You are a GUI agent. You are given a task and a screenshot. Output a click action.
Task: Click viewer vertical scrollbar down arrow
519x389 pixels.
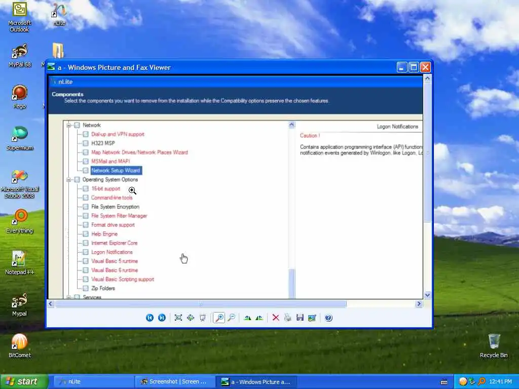427,295
